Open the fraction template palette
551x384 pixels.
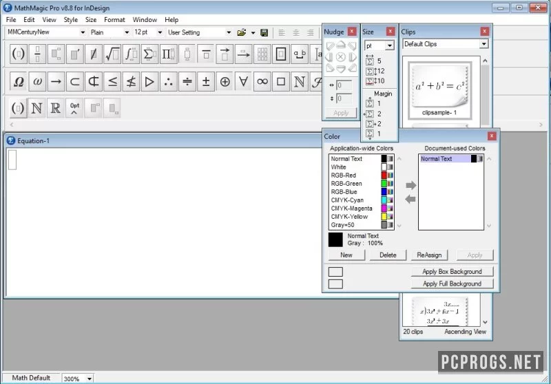37,54
